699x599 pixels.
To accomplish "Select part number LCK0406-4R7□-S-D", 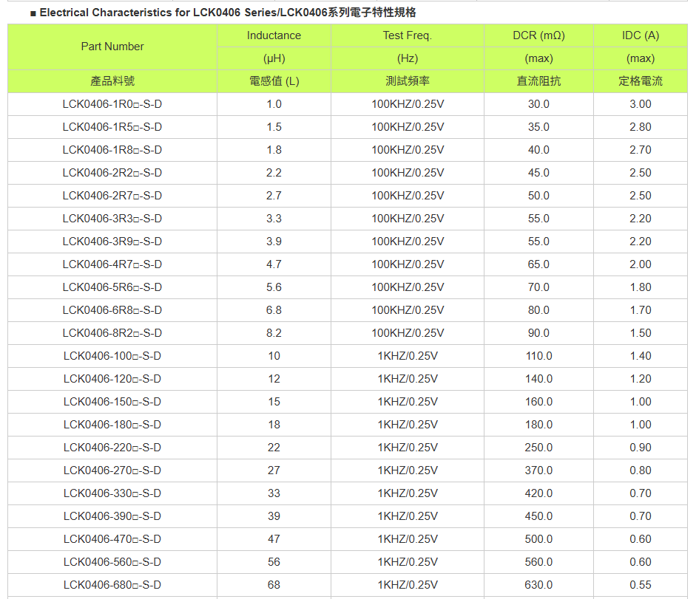I will coord(112,264).
